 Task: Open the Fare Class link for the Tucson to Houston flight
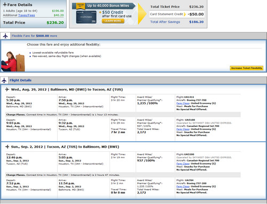pos(183,164)
